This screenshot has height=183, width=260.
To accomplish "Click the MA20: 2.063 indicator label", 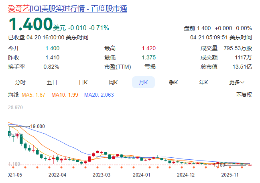I will point(99,95).
